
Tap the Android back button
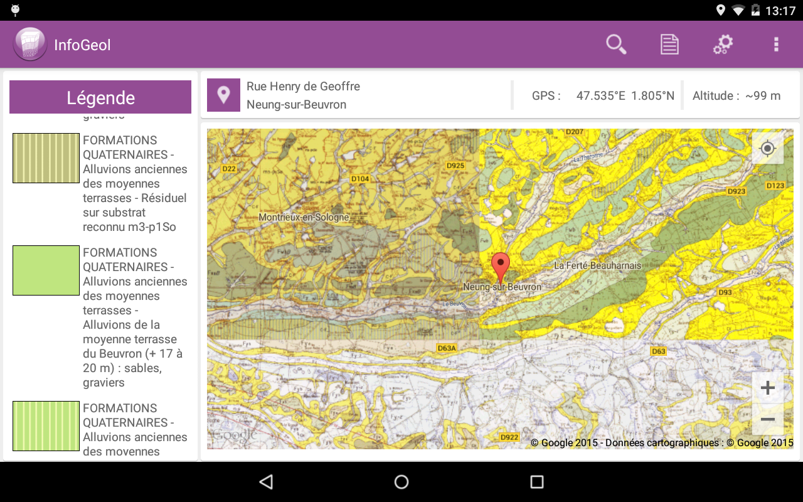pyautogui.click(x=267, y=482)
